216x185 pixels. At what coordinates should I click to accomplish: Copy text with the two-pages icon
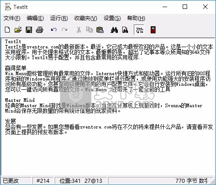(89, 30)
